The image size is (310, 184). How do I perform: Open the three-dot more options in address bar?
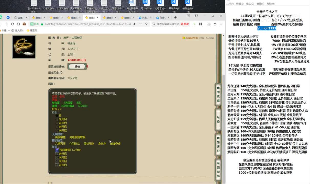point(140,24)
